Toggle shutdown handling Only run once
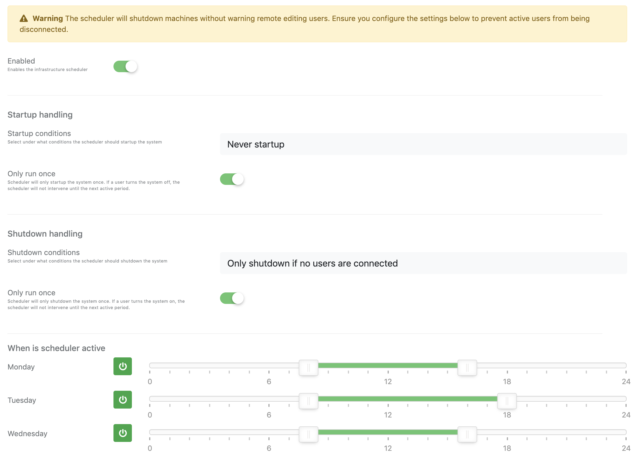The width and height of the screenshot is (637, 456). pos(232,298)
